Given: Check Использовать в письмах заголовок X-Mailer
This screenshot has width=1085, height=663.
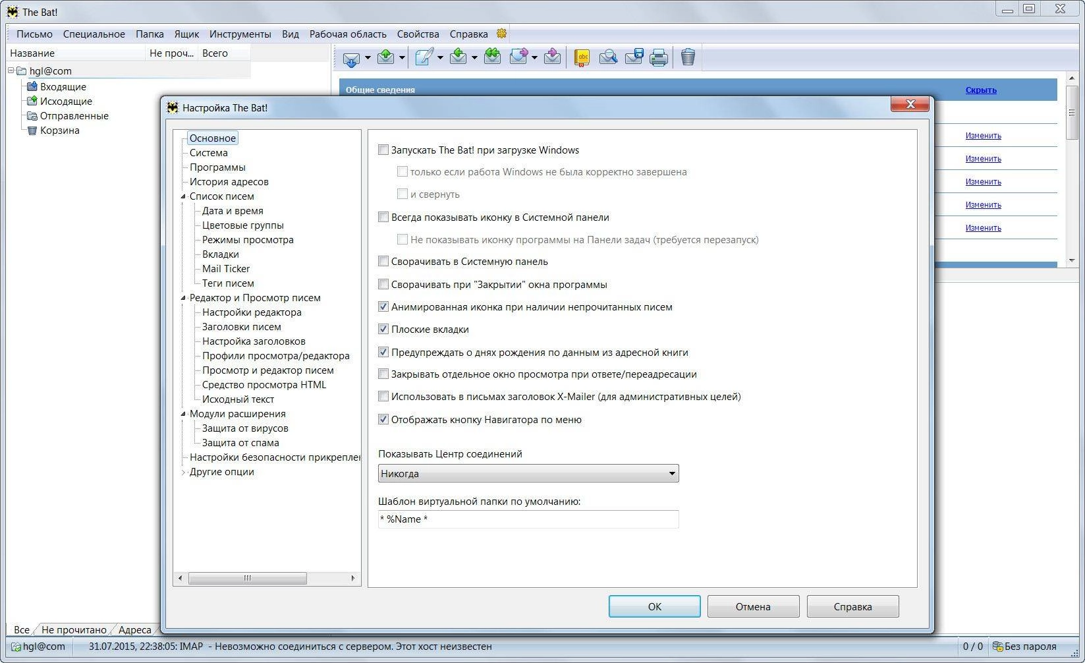Looking at the screenshot, I should pos(383,397).
